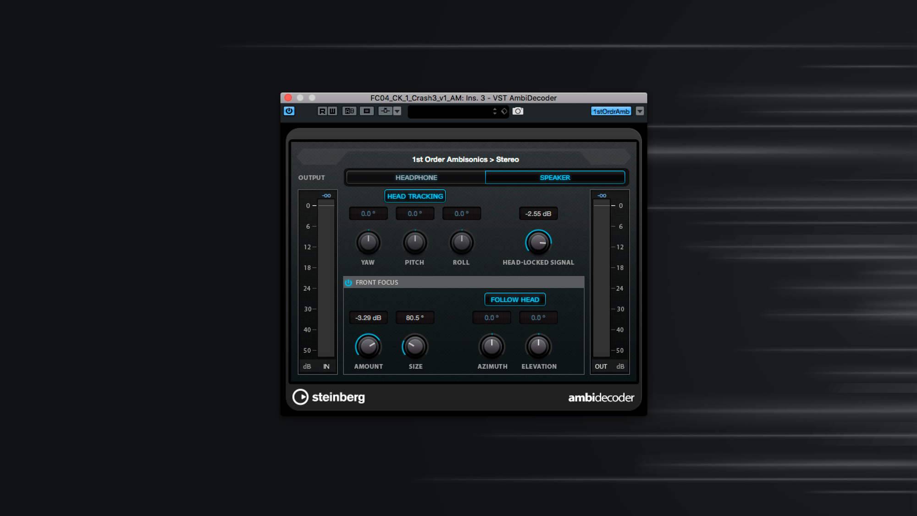The image size is (917, 516).
Task: Enable Write automation (W) button
Action: [x=332, y=111]
